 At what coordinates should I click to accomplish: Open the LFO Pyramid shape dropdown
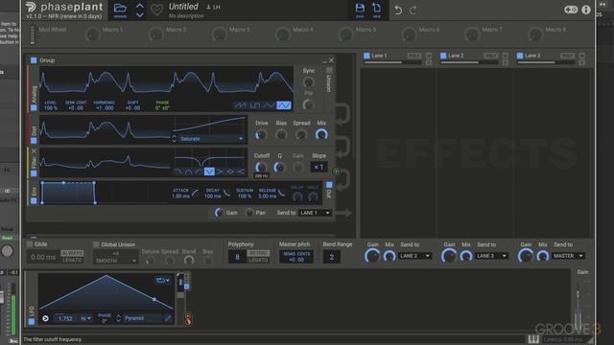143,318
